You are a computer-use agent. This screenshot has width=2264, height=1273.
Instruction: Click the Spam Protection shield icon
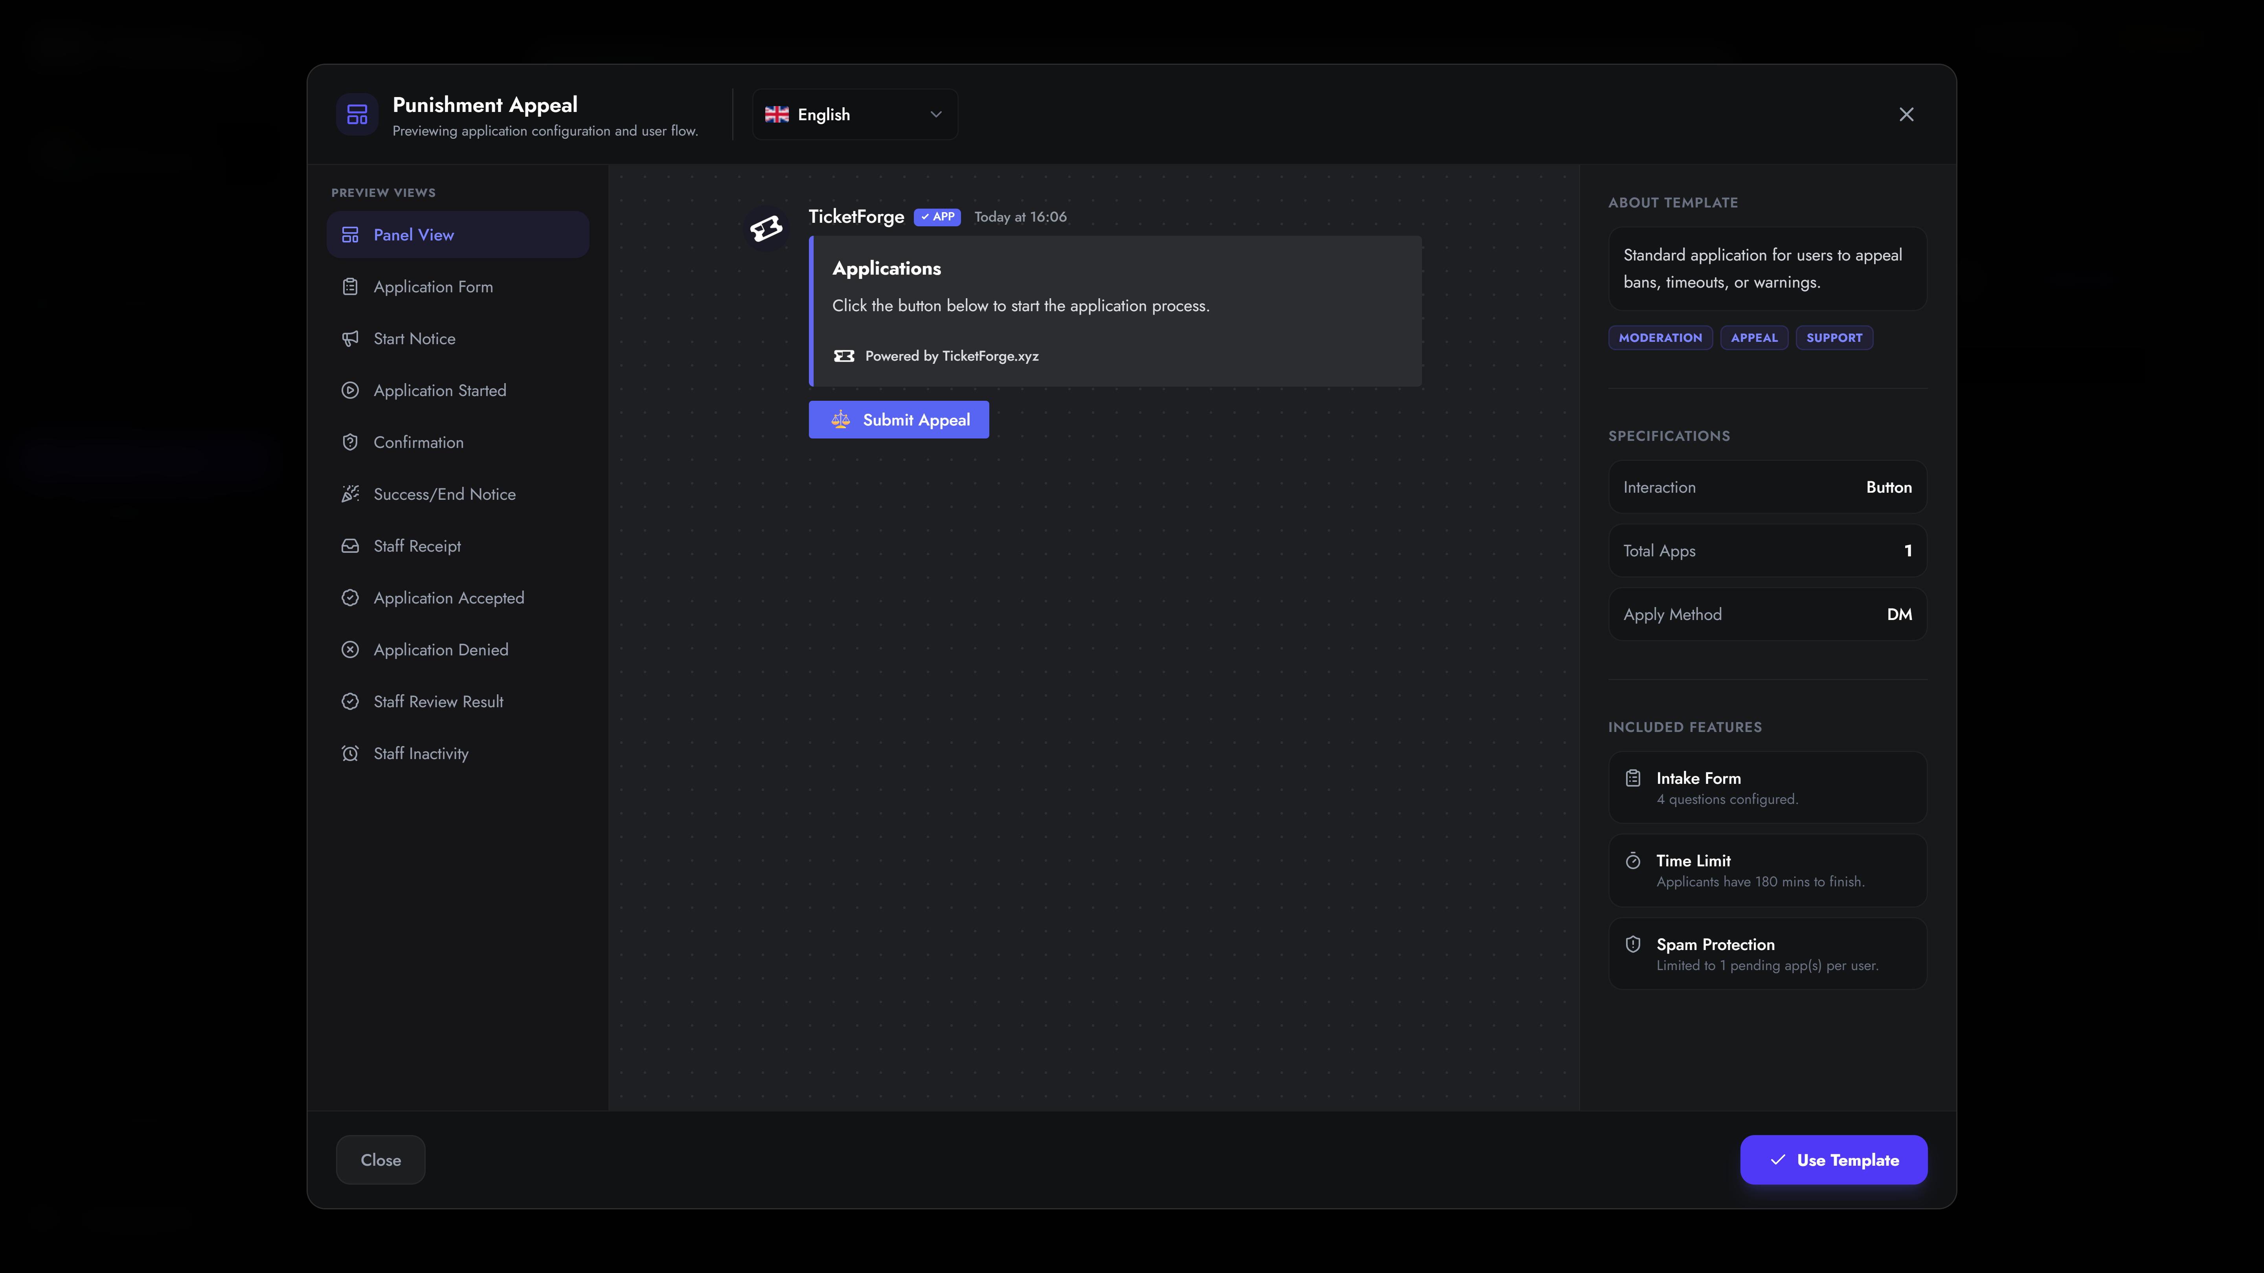coord(1633,945)
